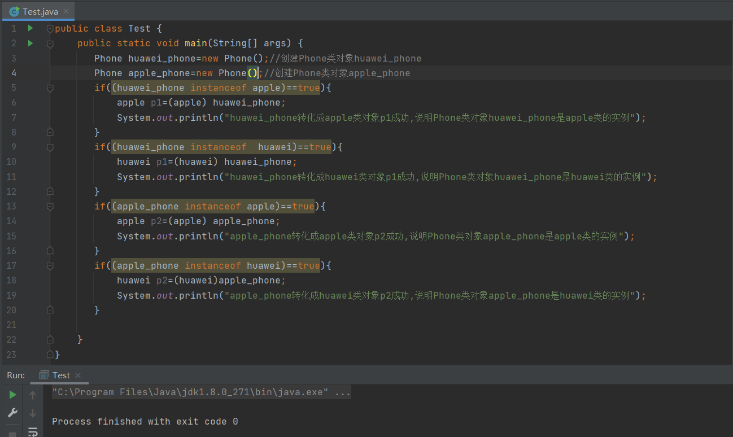The image size is (733, 437).
Task: Click the highlighted instanceof condition on line 13
Action: coord(213,206)
